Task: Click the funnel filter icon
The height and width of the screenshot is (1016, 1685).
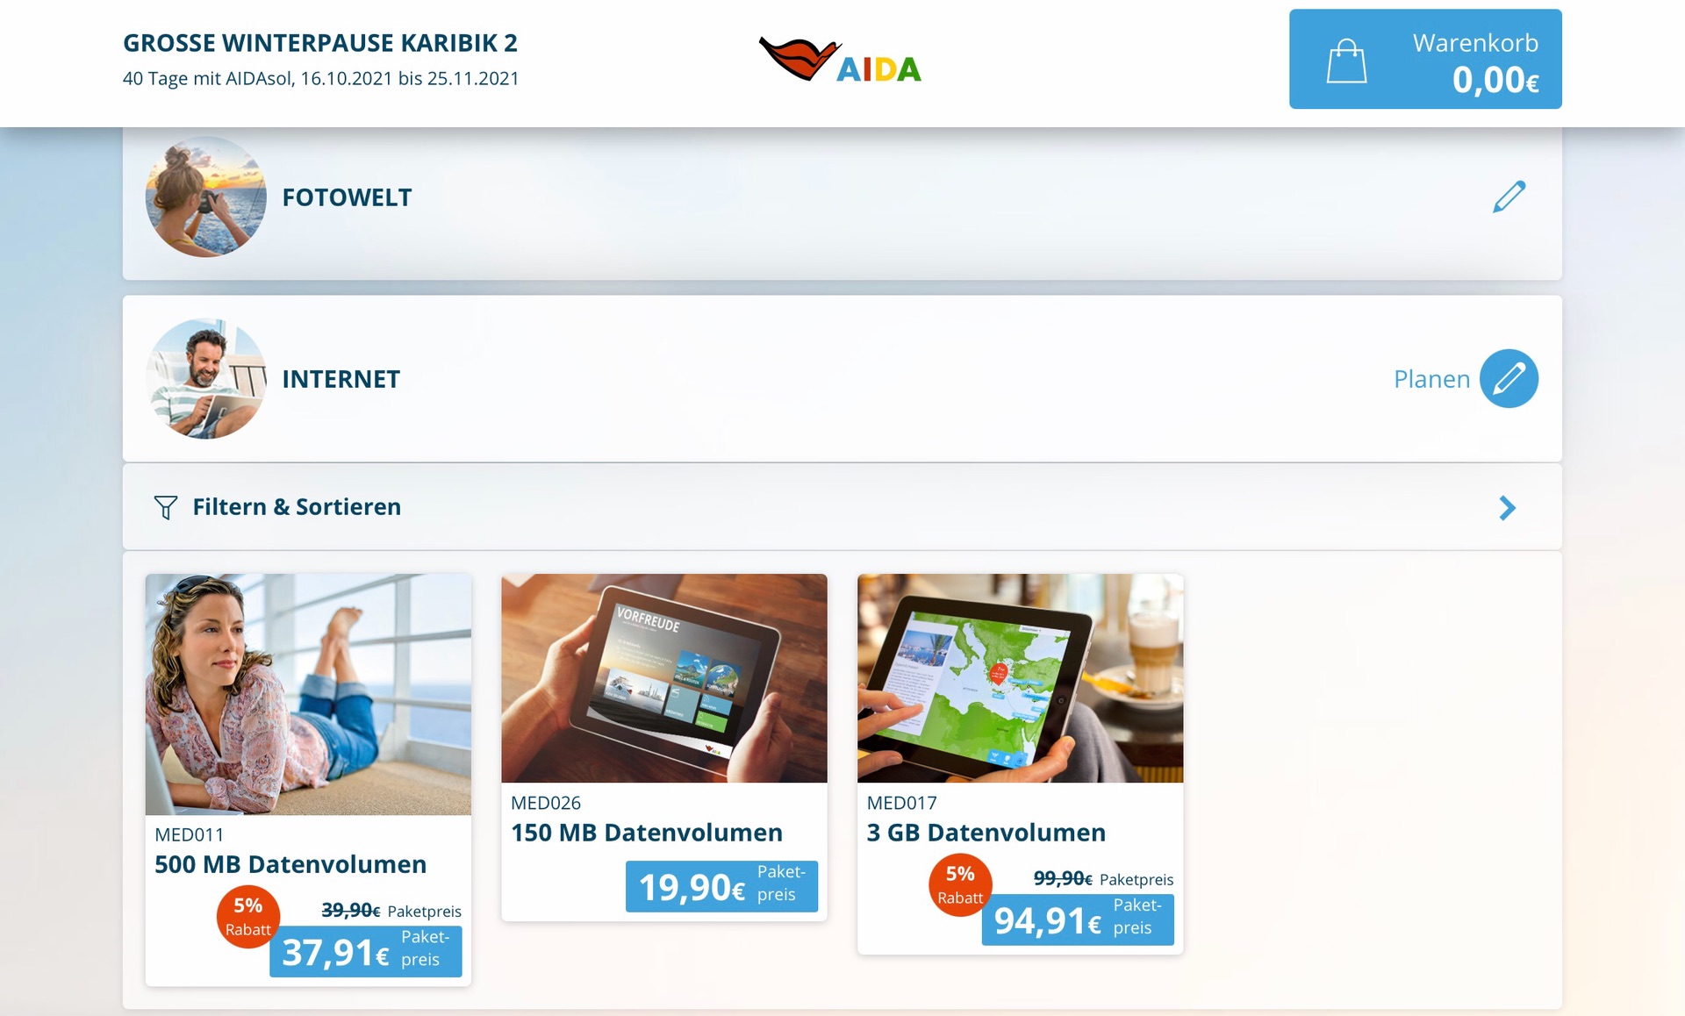Action: click(x=166, y=507)
